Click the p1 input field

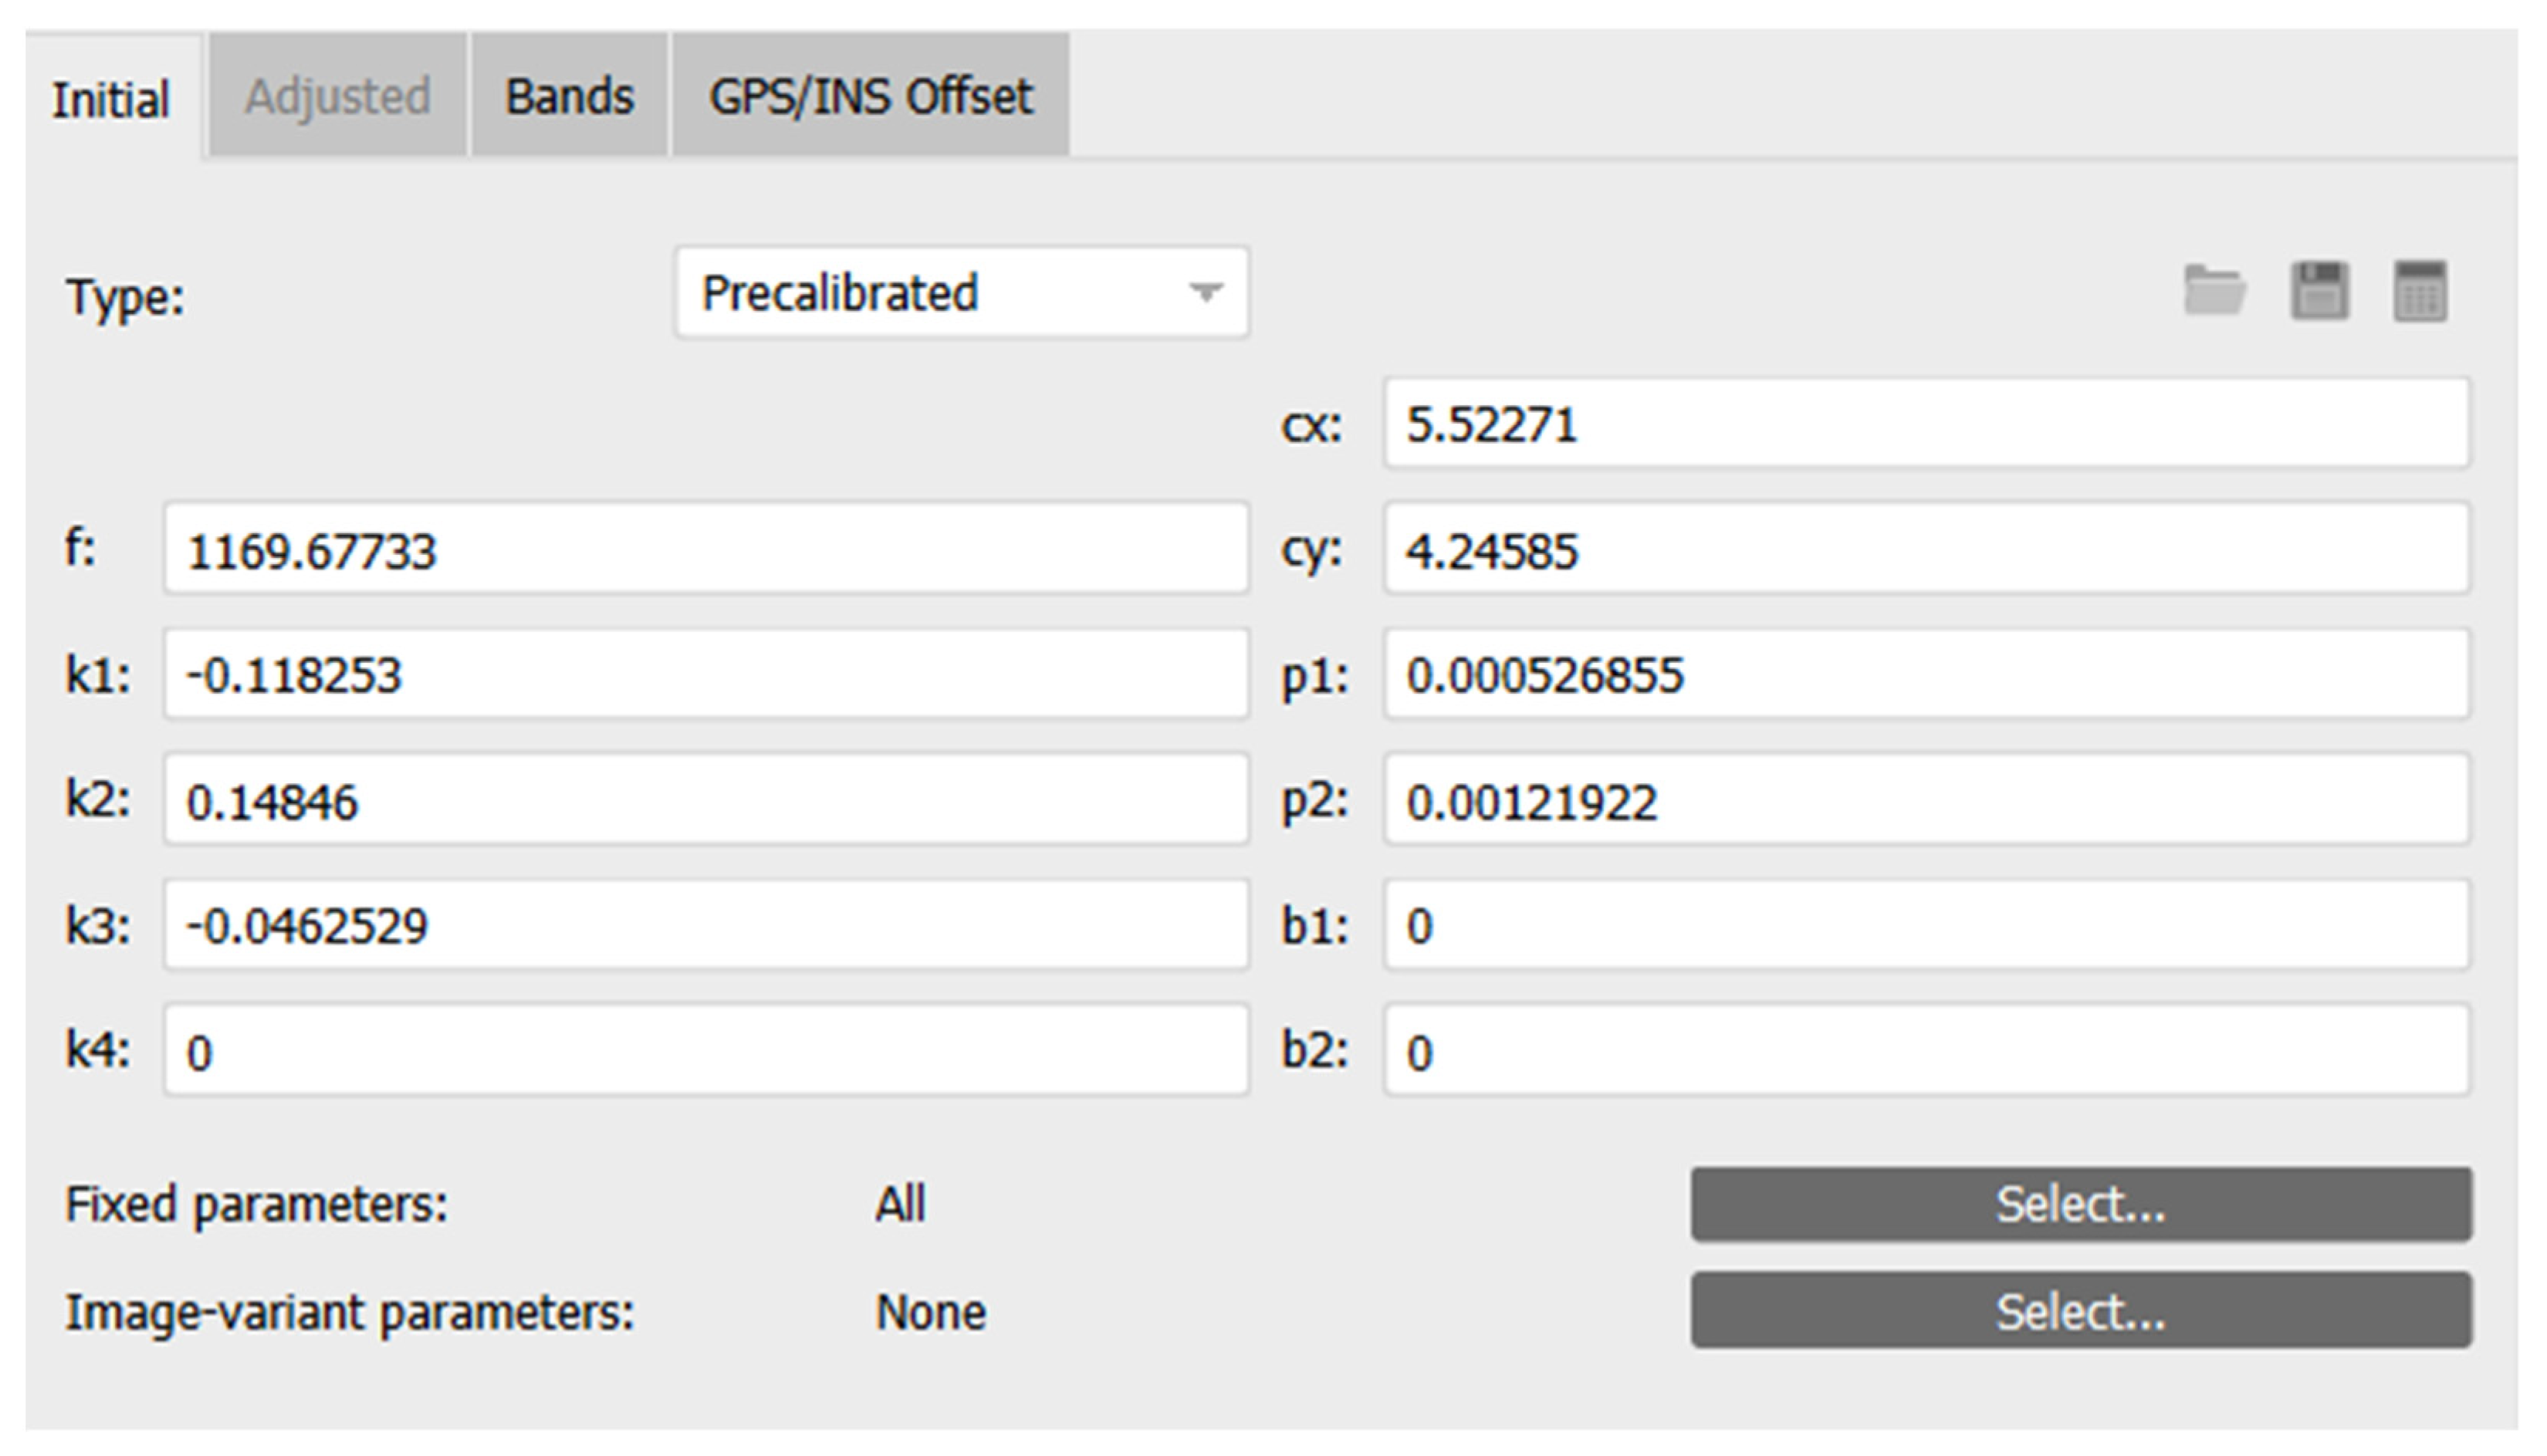[1926, 675]
